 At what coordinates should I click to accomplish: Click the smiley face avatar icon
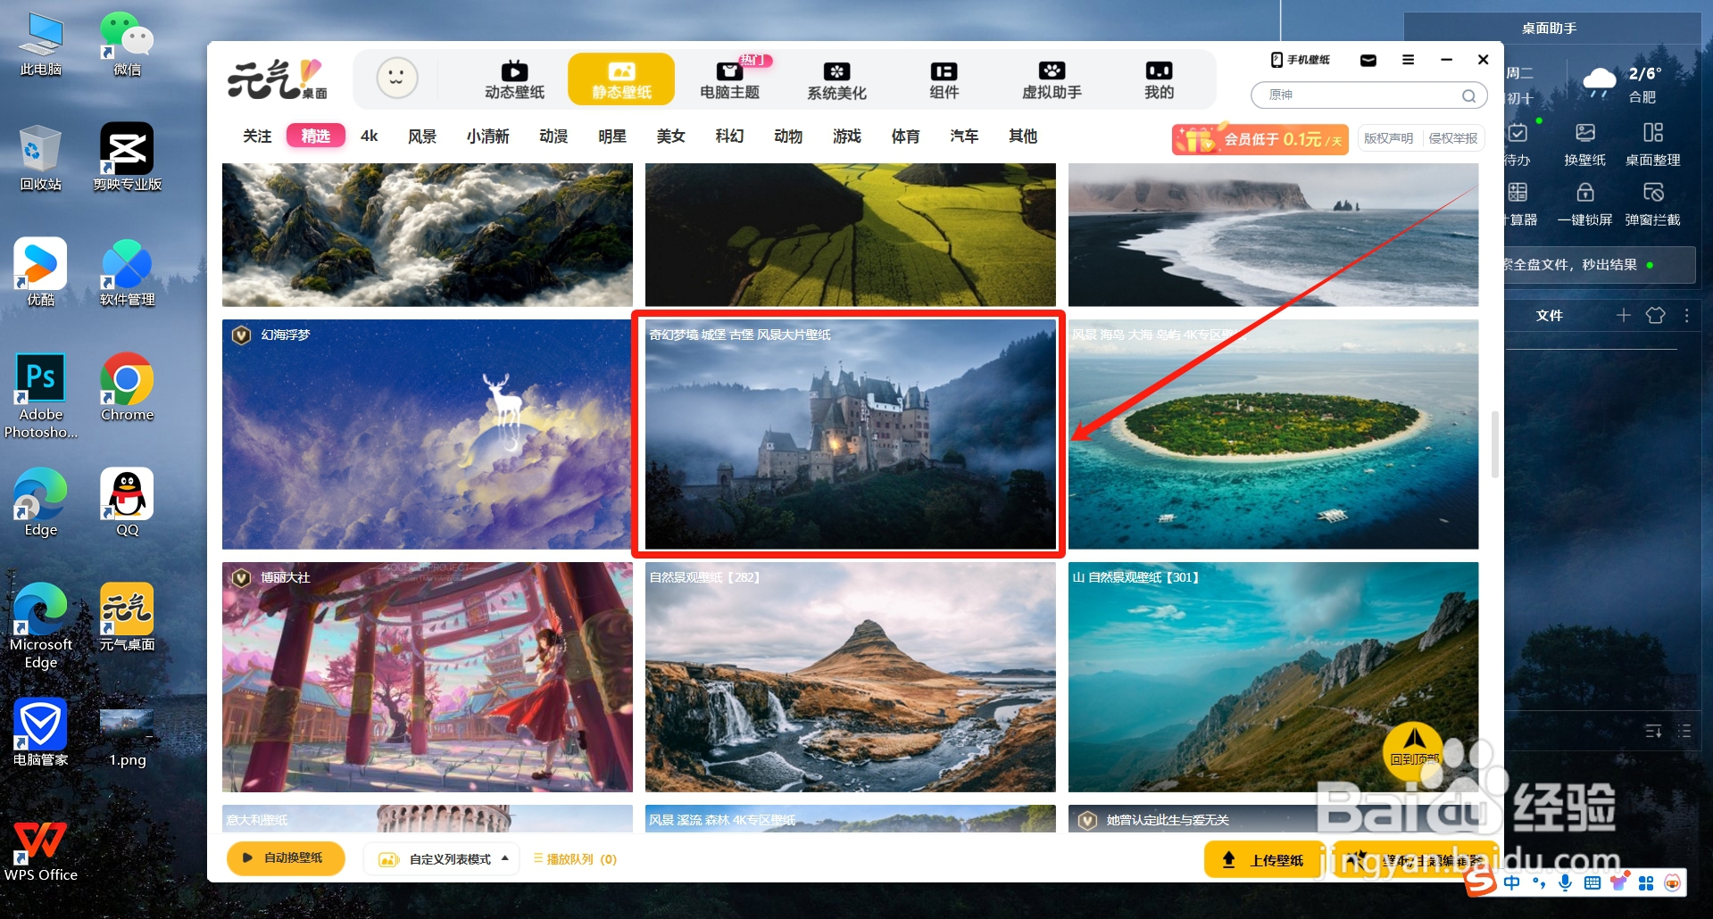(x=396, y=79)
